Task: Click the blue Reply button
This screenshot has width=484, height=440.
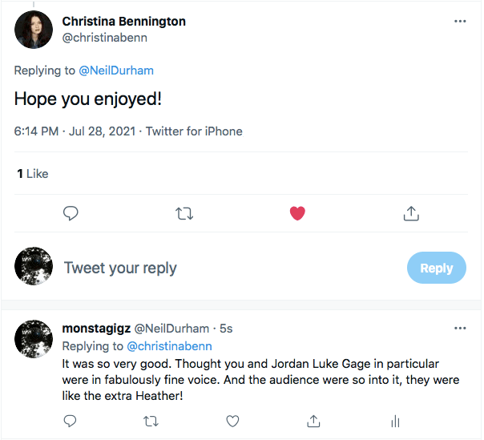Action: [436, 268]
